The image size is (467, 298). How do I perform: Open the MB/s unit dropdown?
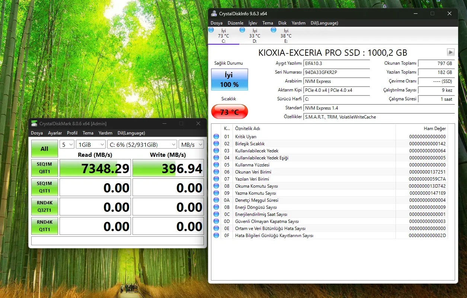191,145
